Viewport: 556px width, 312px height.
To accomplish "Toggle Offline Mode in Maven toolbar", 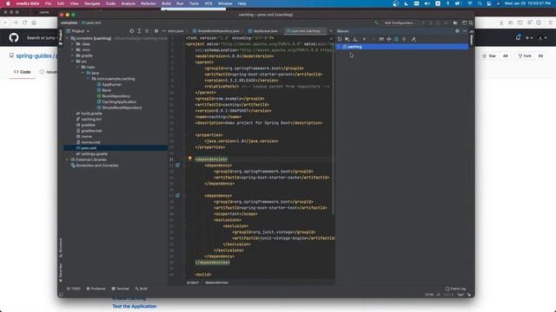I will (389, 39).
